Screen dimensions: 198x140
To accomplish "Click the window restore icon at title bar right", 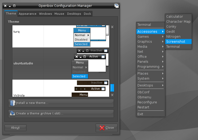I will [x=116, y=6].
